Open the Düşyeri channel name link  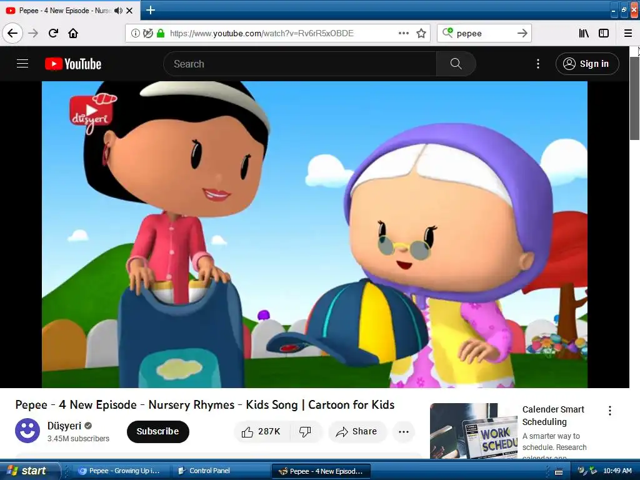pyautogui.click(x=64, y=426)
